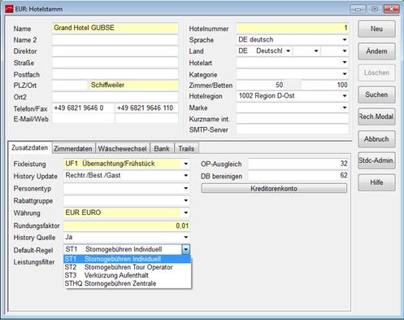Expand the History Quelle dropdown
The width and height of the screenshot is (404, 320).
click(185, 237)
